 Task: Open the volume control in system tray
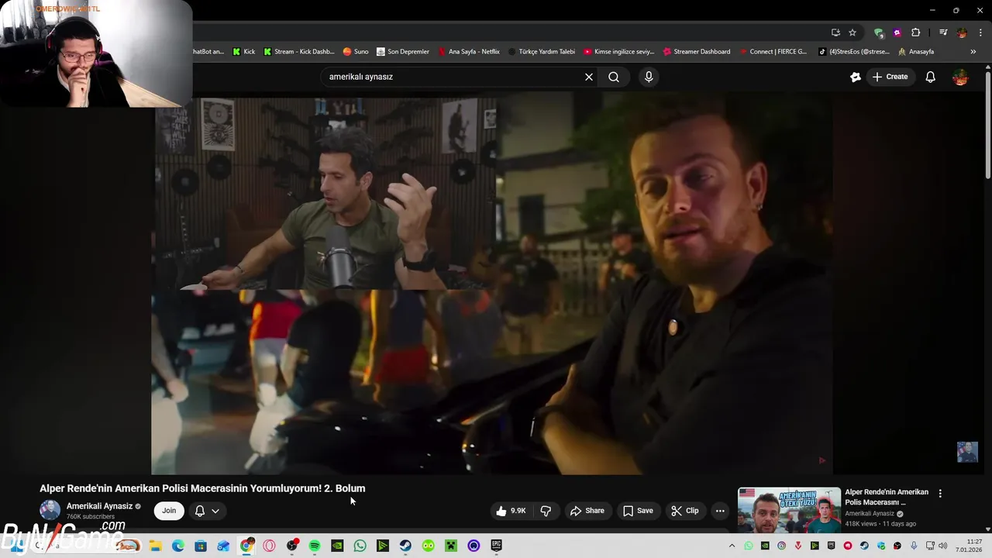[942, 546]
